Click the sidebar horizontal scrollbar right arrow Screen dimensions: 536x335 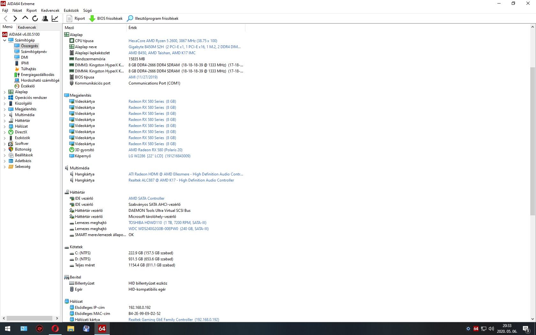click(x=57, y=318)
